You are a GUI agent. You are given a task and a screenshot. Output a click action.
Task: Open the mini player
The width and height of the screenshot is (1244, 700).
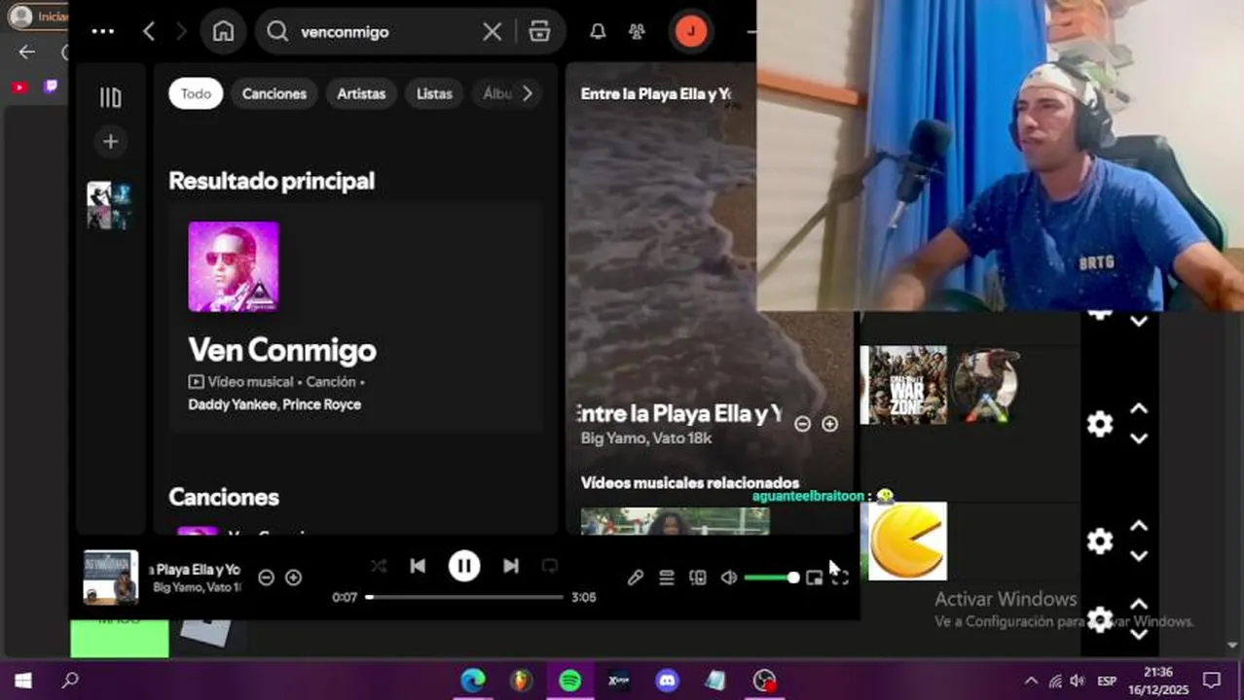click(x=814, y=577)
